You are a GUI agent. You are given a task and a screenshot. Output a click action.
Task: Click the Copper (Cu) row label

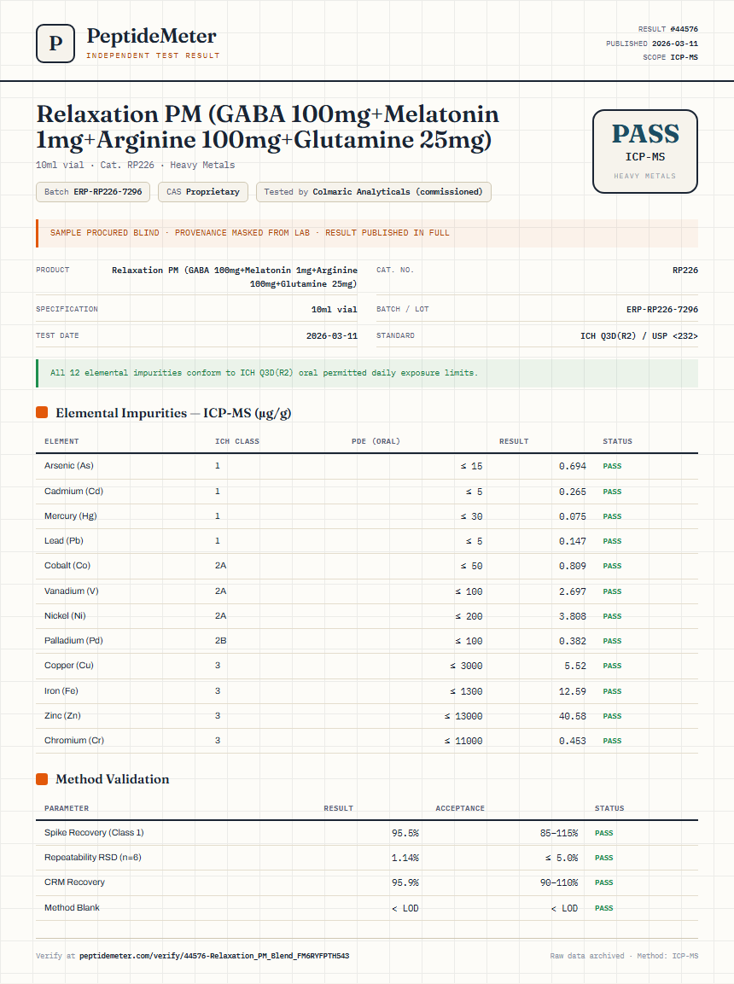69,665
